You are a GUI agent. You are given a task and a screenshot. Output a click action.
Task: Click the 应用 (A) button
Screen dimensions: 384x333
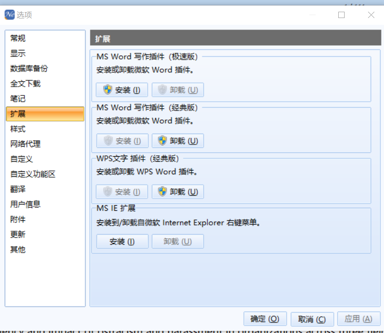click(359, 319)
